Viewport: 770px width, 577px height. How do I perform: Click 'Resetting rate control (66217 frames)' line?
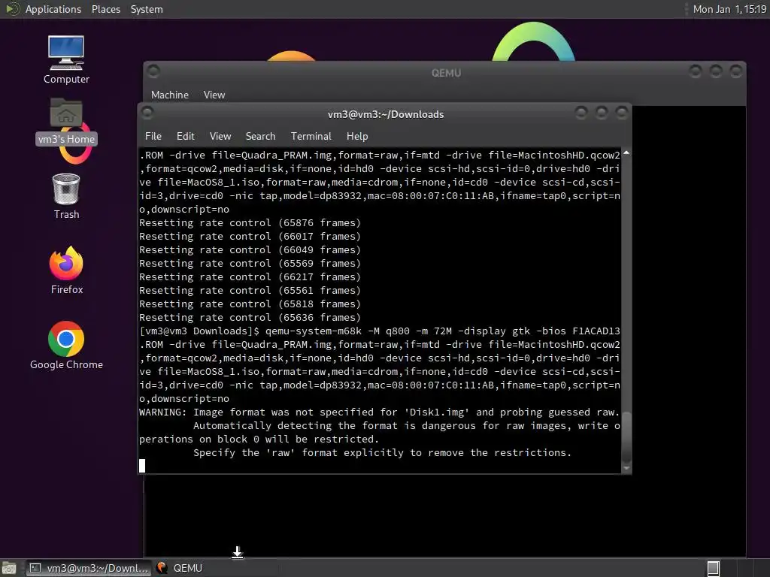[x=250, y=276]
